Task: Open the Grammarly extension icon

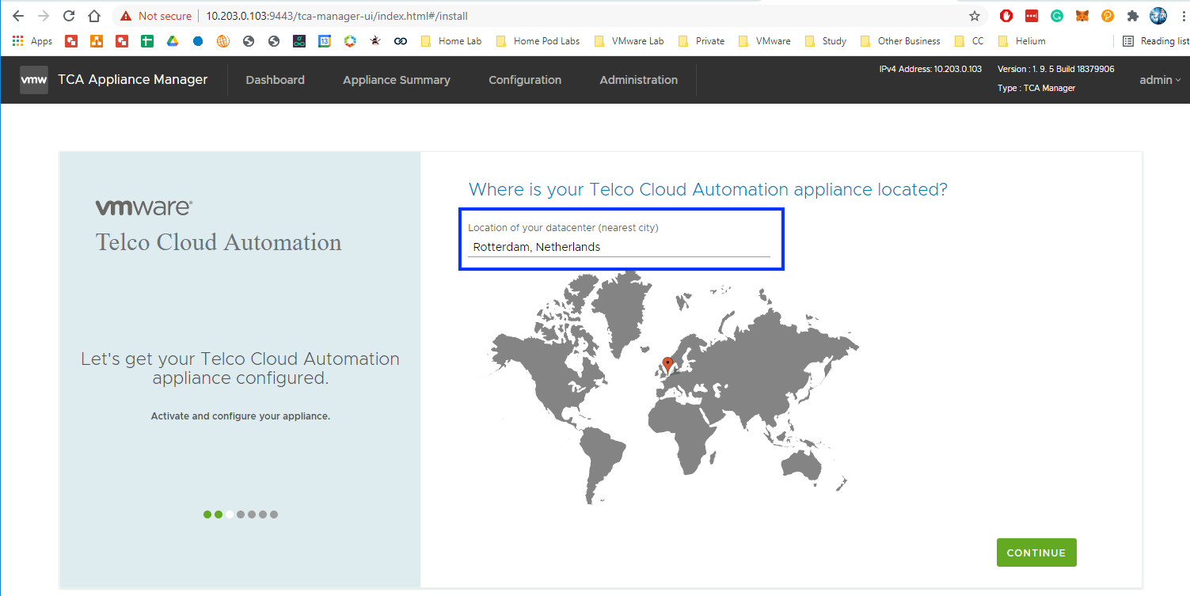Action: tap(1056, 16)
